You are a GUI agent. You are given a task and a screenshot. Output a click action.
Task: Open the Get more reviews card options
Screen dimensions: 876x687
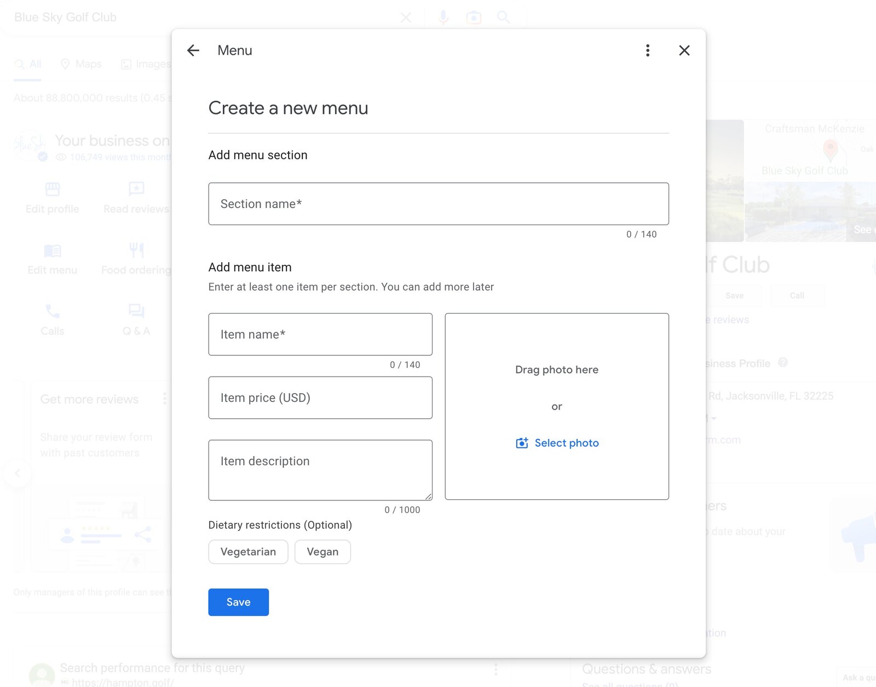click(x=164, y=399)
